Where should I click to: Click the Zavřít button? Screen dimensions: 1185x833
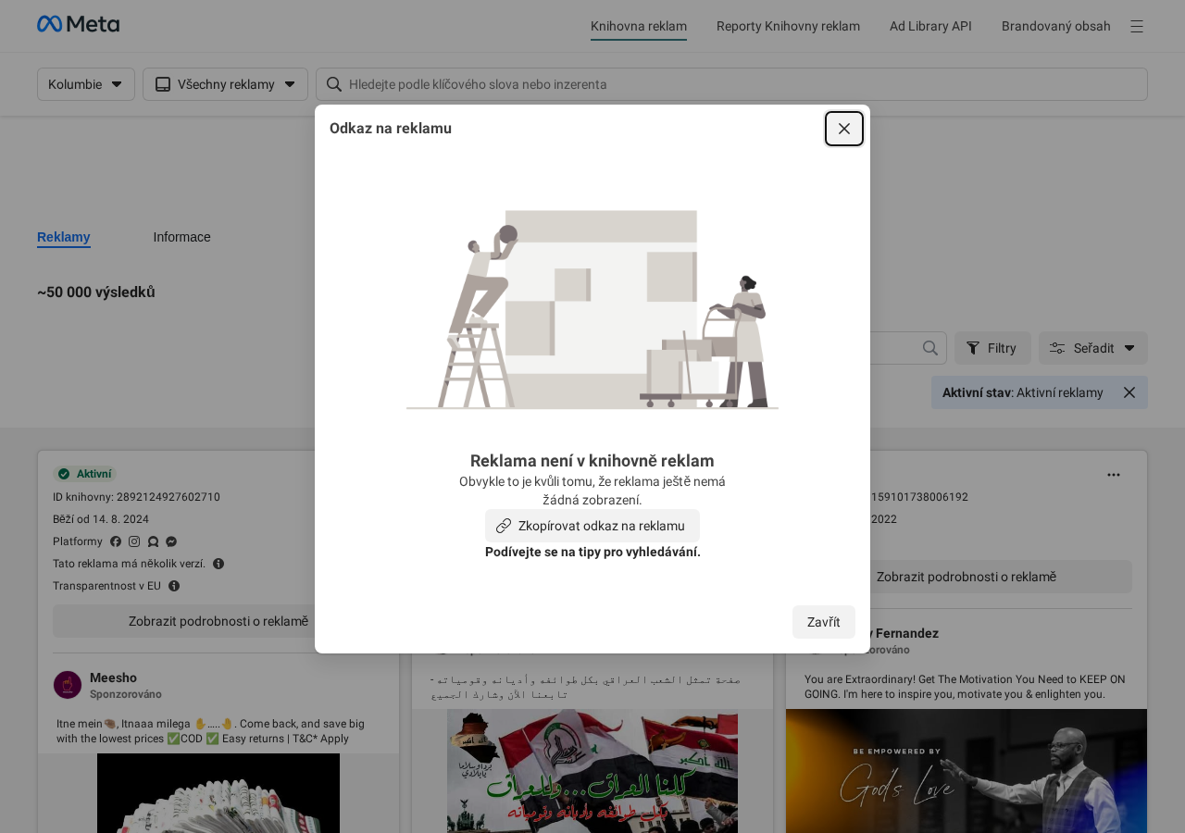(823, 622)
